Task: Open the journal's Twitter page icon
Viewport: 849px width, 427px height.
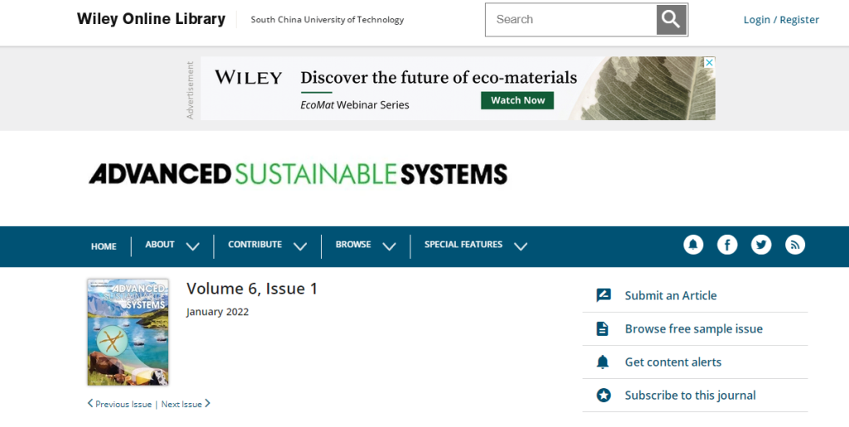Action: click(x=761, y=245)
